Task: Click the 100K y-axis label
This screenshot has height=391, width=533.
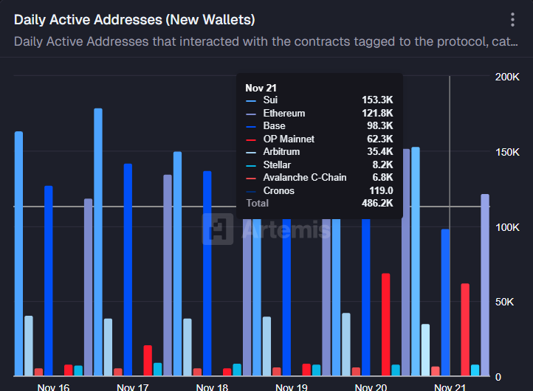Action: 507,227
